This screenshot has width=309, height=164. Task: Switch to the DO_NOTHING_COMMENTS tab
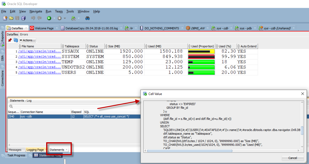click(162, 28)
